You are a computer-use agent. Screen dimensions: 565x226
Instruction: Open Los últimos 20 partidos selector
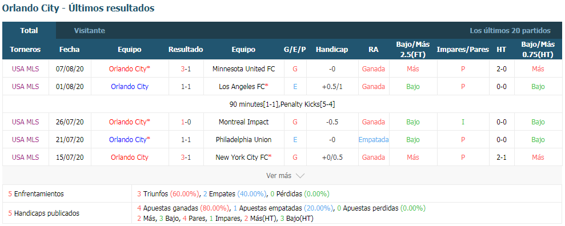pos(510,31)
